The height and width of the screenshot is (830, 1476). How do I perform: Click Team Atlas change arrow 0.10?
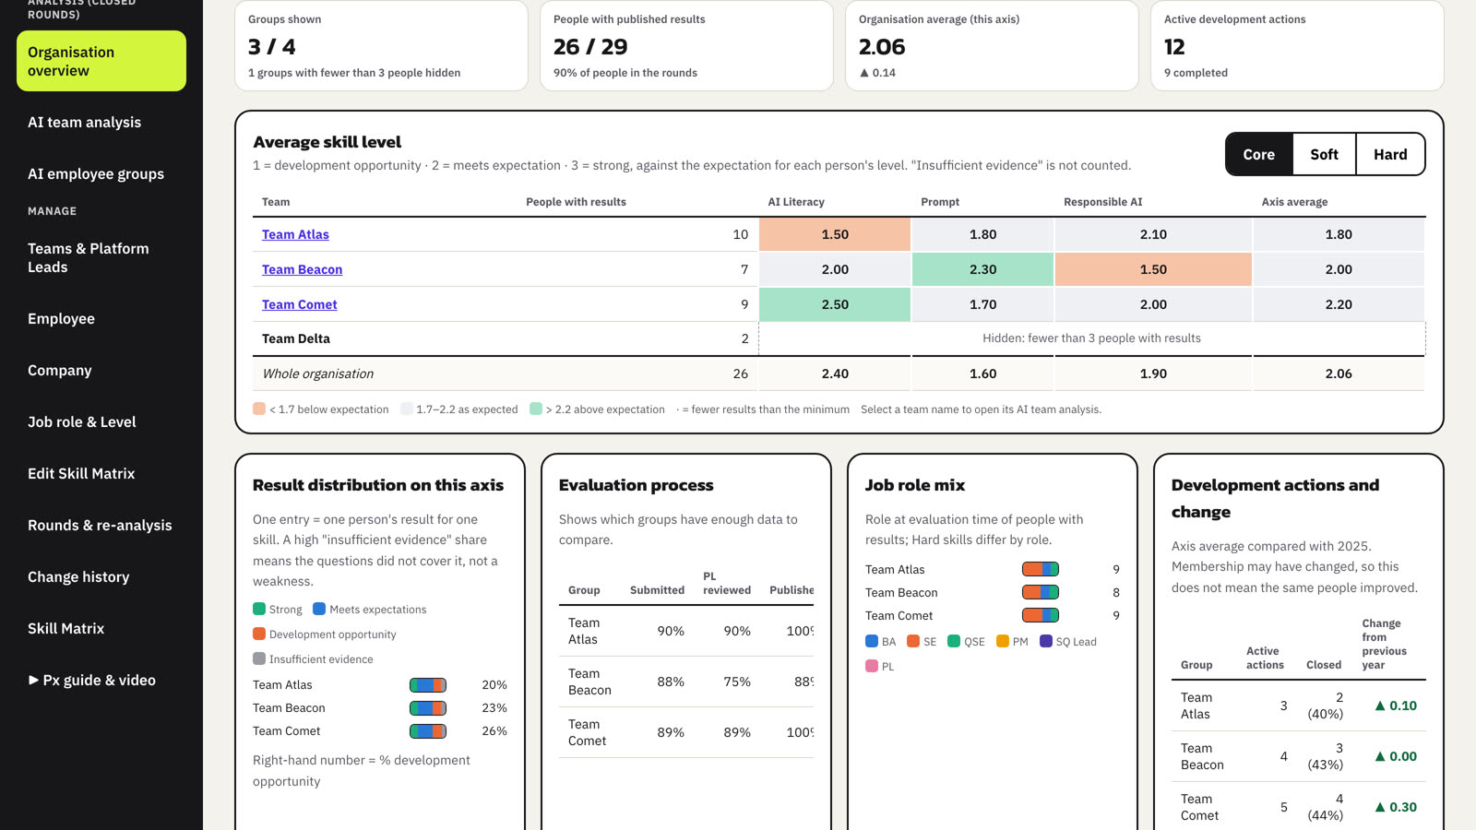1380,705
